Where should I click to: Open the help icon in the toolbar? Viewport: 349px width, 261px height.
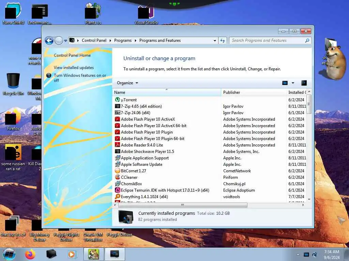coord(304,83)
